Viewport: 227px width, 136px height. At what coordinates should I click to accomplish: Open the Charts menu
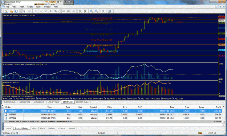pos(30,7)
